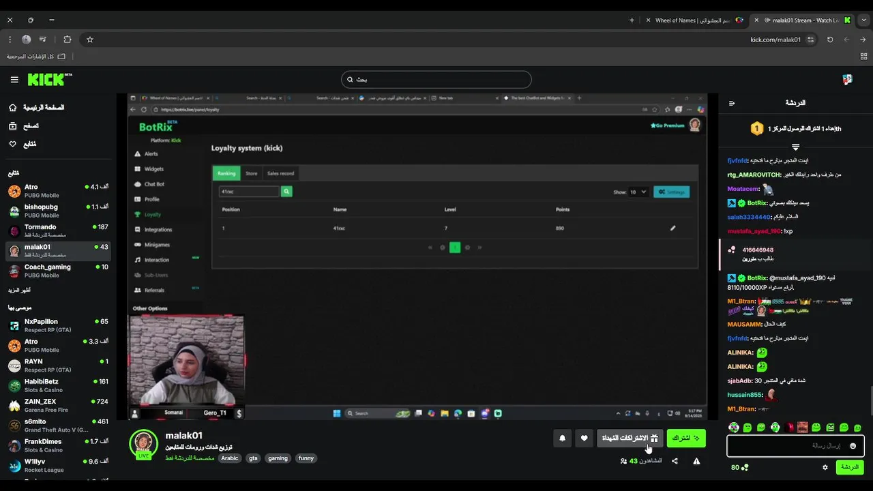Open W1llyv Rocket League channel
The image size is (873, 491).
(x=58, y=465)
